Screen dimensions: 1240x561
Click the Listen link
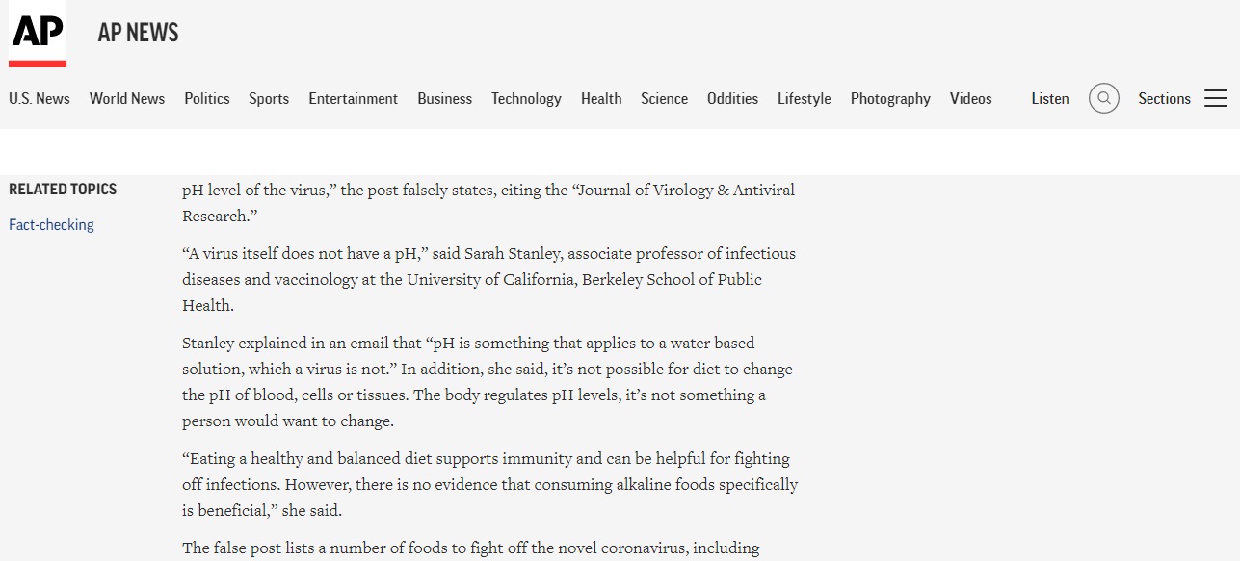click(x=1050, y=98)
